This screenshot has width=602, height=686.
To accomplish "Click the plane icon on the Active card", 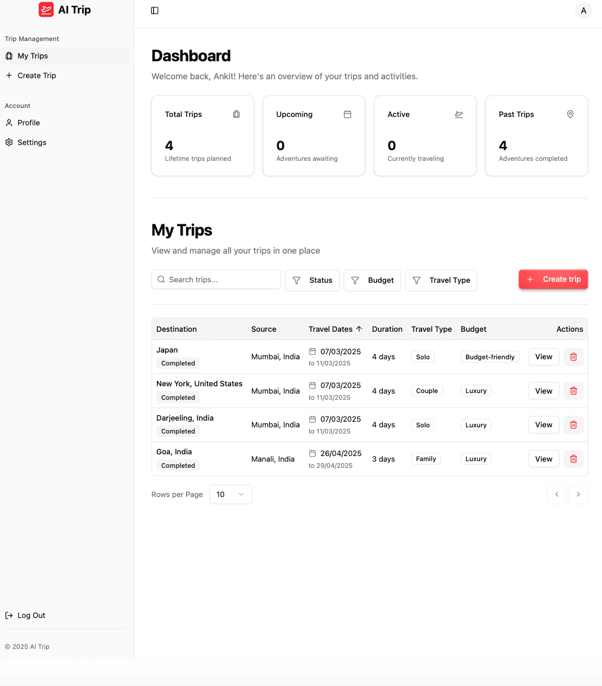I will tap(459, 114).
